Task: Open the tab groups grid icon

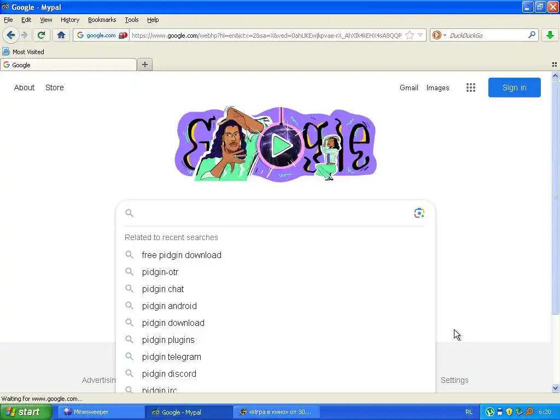Action: pos(555,65)
